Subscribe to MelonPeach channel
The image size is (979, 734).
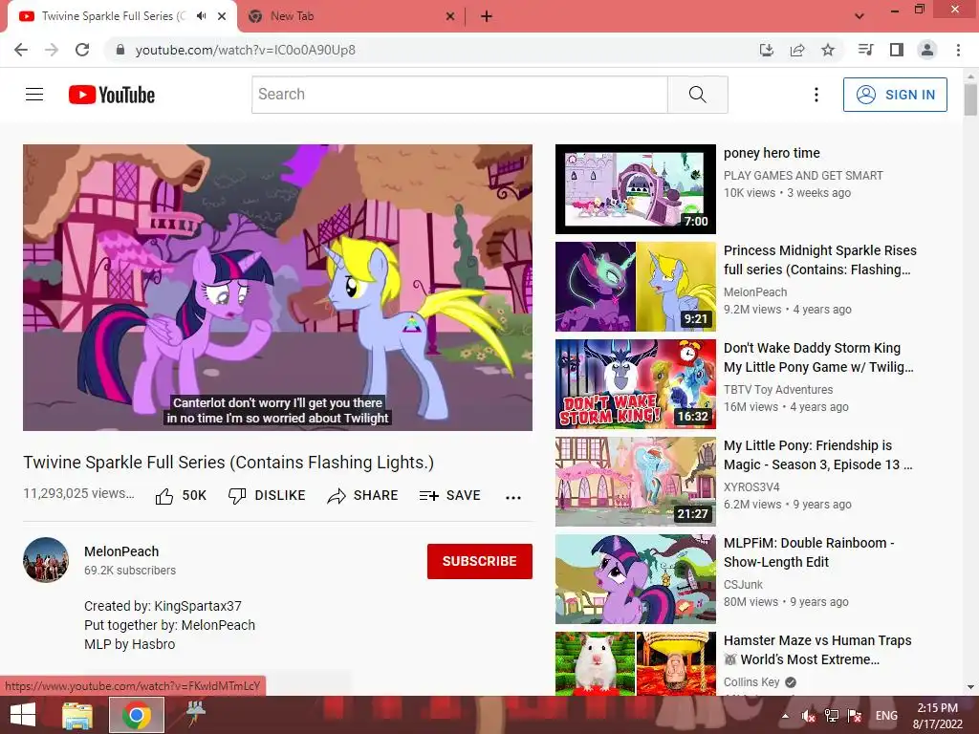[x=480, y=561]
